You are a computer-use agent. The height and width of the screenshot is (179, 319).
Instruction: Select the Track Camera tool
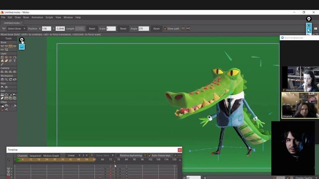coord(2,72)
